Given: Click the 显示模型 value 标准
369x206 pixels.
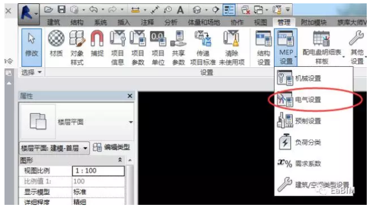Looking at the screenshot, I should tap(98, 192).
